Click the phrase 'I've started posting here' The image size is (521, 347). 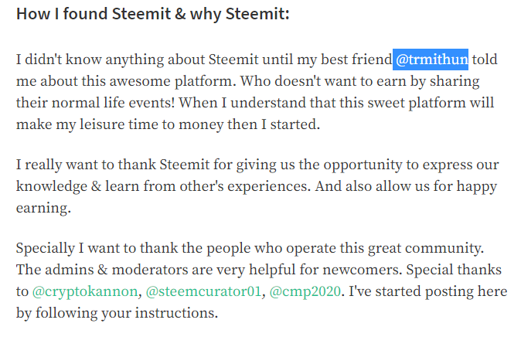(x=428, y=291)
